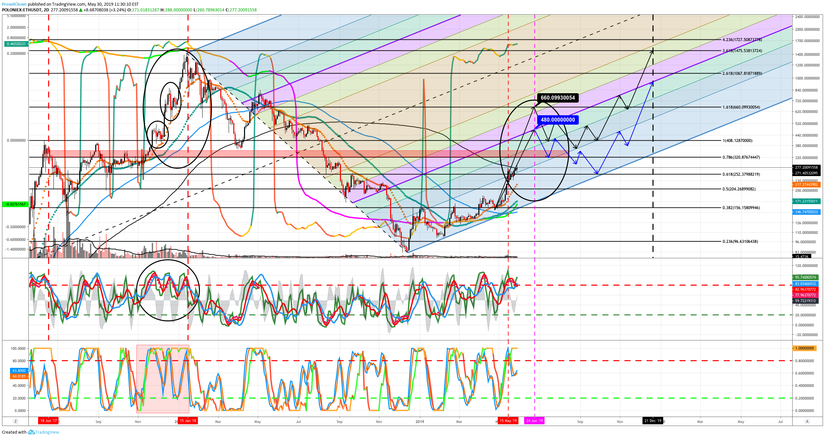
Task: Click the 15.471K volume tag
Action: (x=801, y=257)
